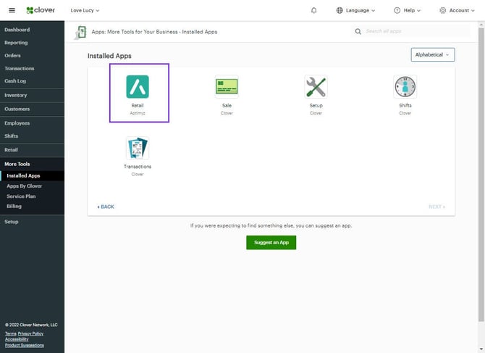
Task: Expand the Alphabetical sort dropdown
Action: (432, 54)
